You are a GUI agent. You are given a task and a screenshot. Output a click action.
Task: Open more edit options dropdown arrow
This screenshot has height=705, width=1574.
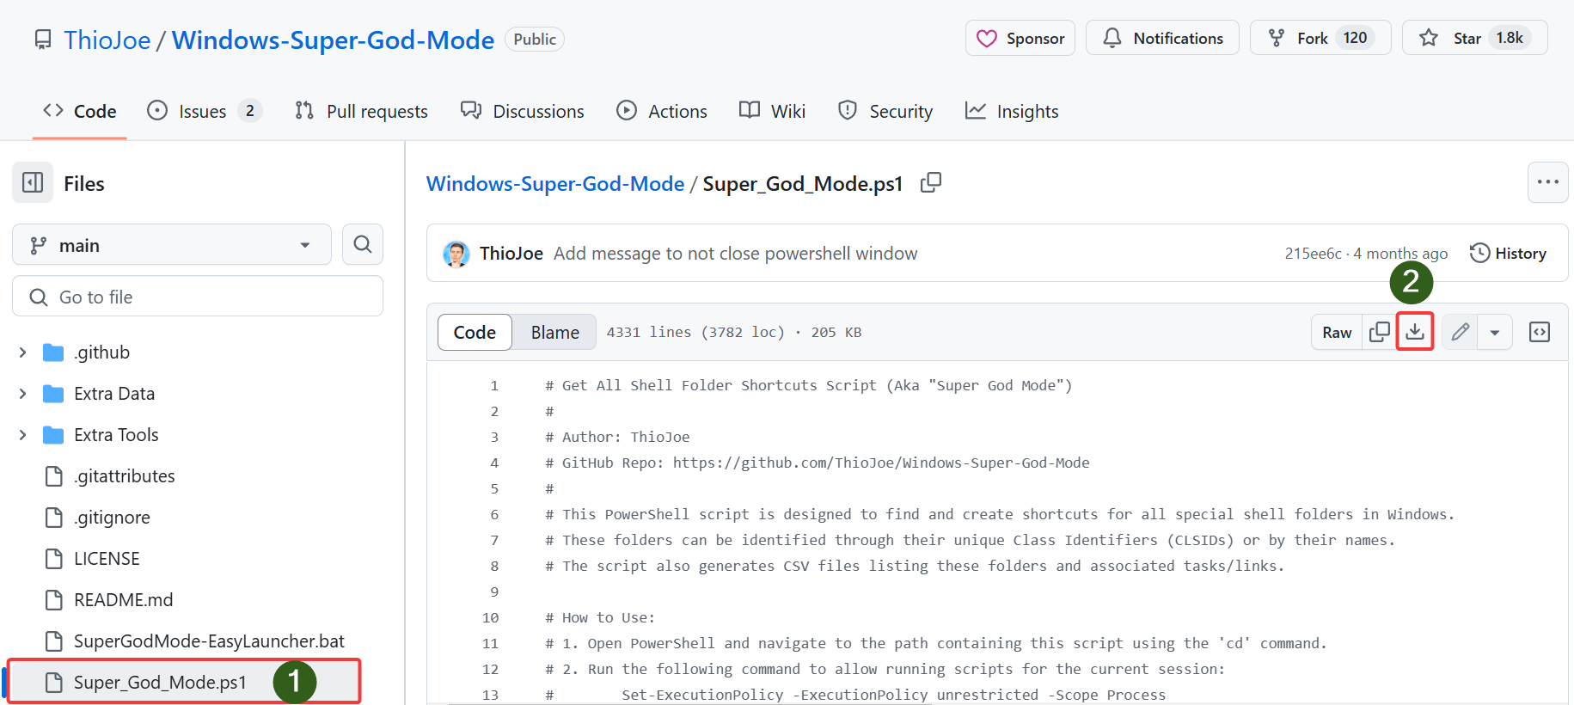click(x=1495, y=332)
